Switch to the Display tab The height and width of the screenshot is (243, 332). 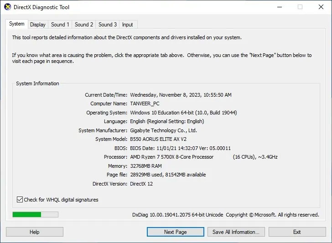pyautogui.click(x=38, y=25)
